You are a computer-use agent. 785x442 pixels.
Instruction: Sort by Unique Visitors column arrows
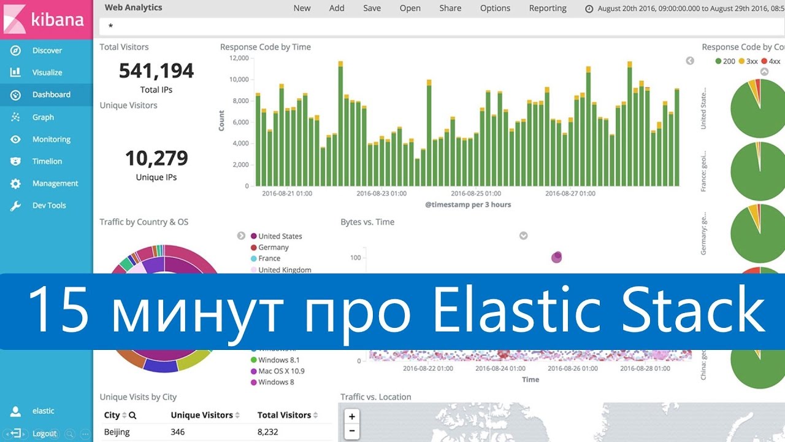pyautogui.click(x=237, y=415)
